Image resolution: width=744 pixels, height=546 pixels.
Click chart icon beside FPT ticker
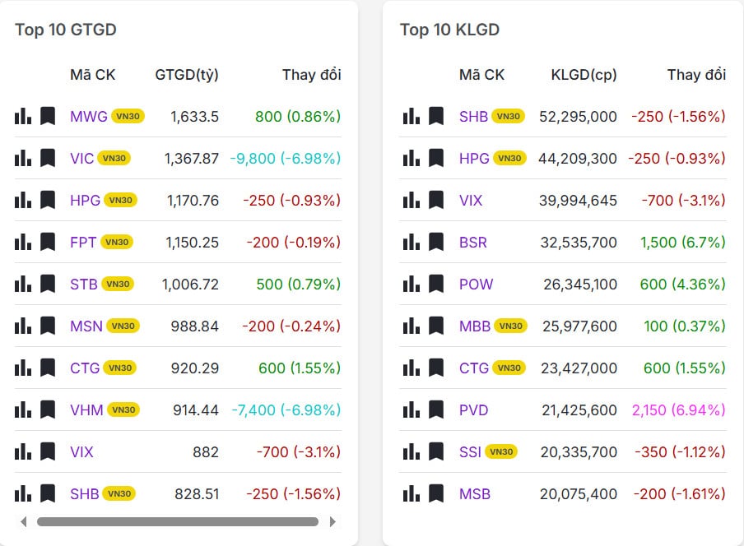click(23, 242)
